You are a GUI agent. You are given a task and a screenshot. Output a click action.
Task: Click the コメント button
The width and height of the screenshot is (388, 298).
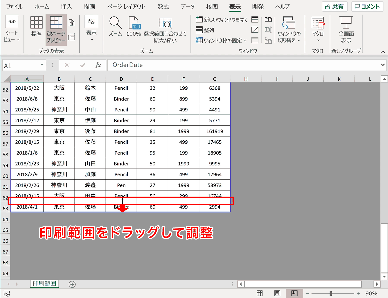(x=367, y=7)
